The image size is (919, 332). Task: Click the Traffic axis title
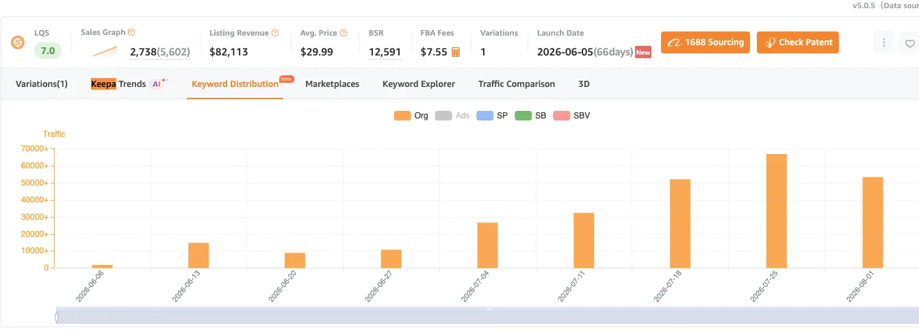coord(54,134)
